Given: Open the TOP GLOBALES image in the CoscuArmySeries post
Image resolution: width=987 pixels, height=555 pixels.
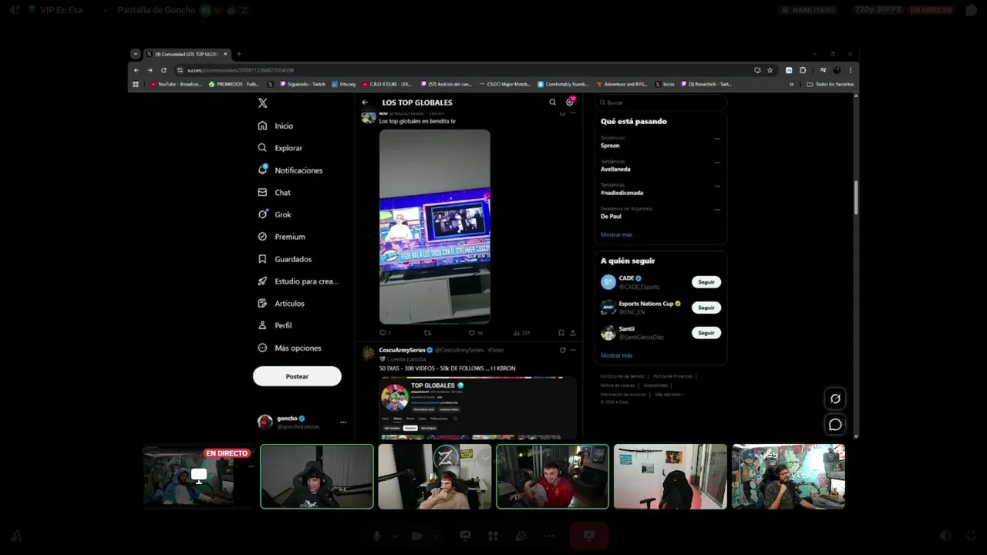Looking at the screenshot, I should tap(477, 408).
